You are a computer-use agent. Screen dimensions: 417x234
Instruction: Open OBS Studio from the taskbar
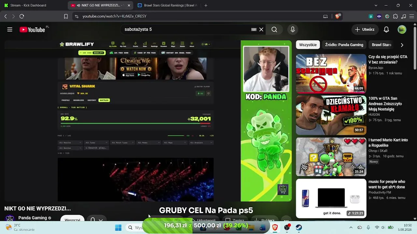[287, 228]
